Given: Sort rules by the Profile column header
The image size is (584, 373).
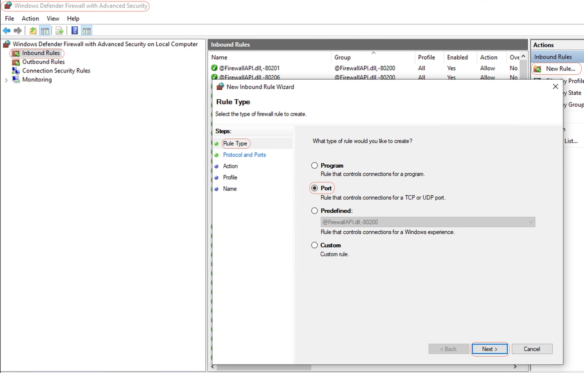Looking at the screenshot, I should click(429, 57).
